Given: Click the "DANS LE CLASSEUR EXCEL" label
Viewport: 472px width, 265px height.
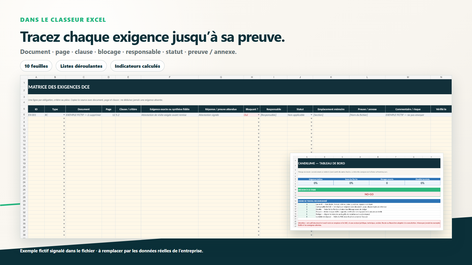Looking at the screenshot, I should click(63, 20).
